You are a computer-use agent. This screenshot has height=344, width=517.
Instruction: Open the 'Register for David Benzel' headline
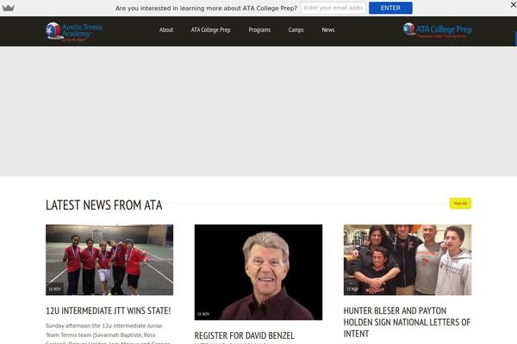pyautogui.click(x=245, y=335)
